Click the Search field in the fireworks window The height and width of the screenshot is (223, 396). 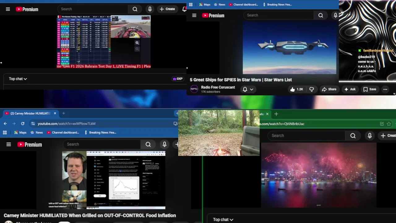tap(306, 136)
